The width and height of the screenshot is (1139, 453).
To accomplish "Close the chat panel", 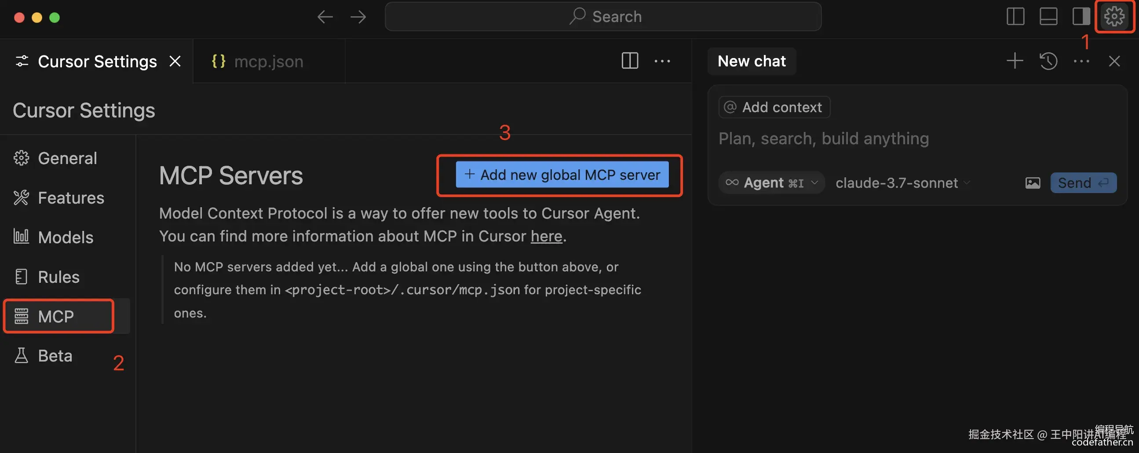I will [1114, 61].
